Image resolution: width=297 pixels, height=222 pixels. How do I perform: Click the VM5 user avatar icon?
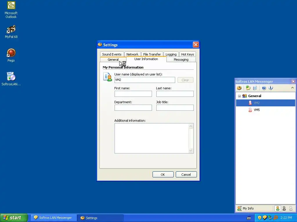click(x=250, y=110)
